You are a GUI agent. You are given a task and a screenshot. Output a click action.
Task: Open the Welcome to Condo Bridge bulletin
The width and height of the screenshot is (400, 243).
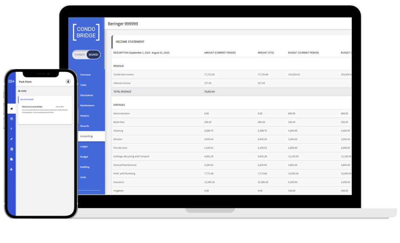coord(32,106)
